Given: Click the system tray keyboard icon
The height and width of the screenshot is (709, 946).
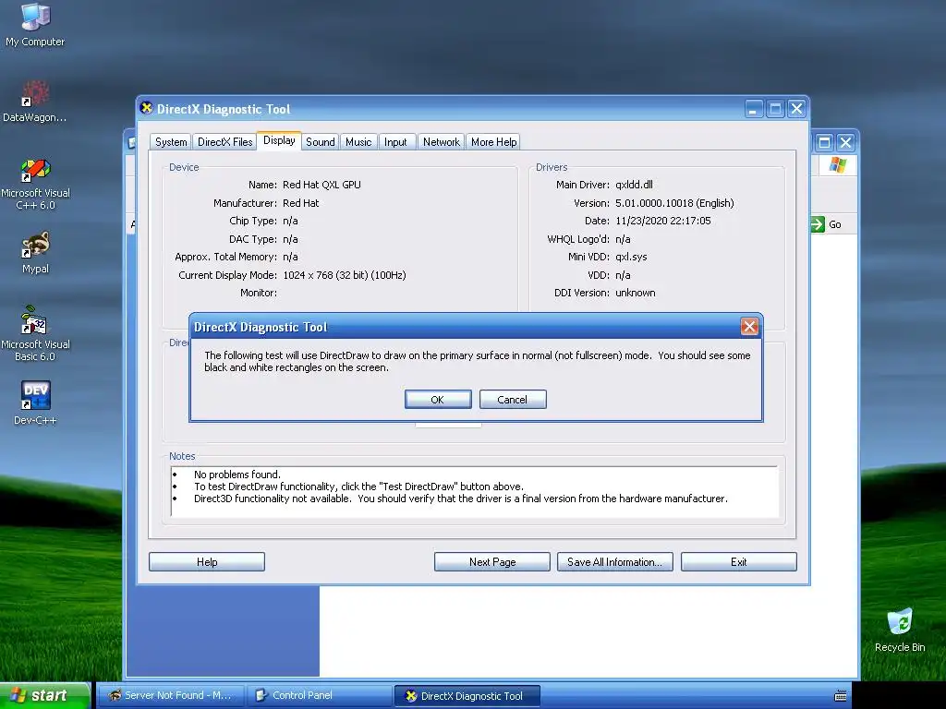Looking at the screenshot, I should (x=840, y=696).
